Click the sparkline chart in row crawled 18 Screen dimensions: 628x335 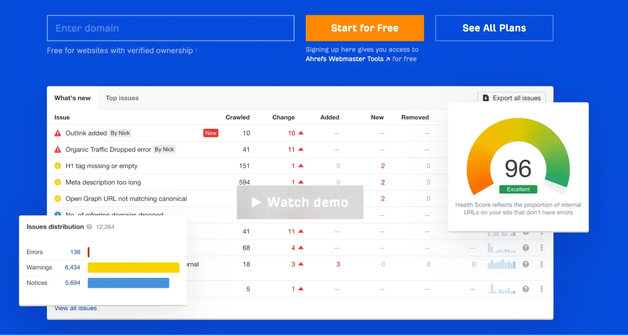pos(501,264)
